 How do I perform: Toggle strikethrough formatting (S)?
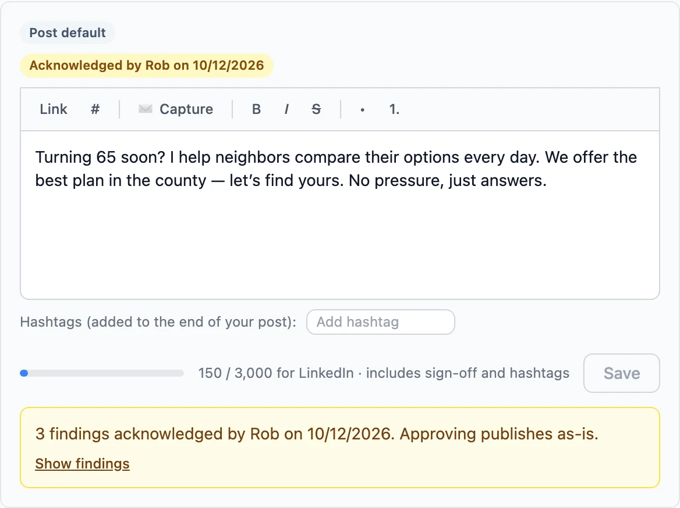[x=316, y=109]
